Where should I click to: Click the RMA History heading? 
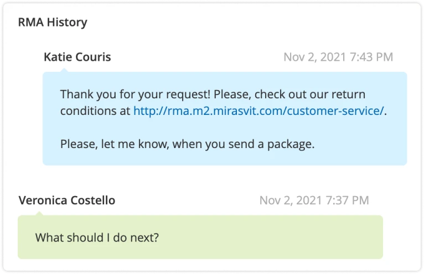tap(53, 23)
